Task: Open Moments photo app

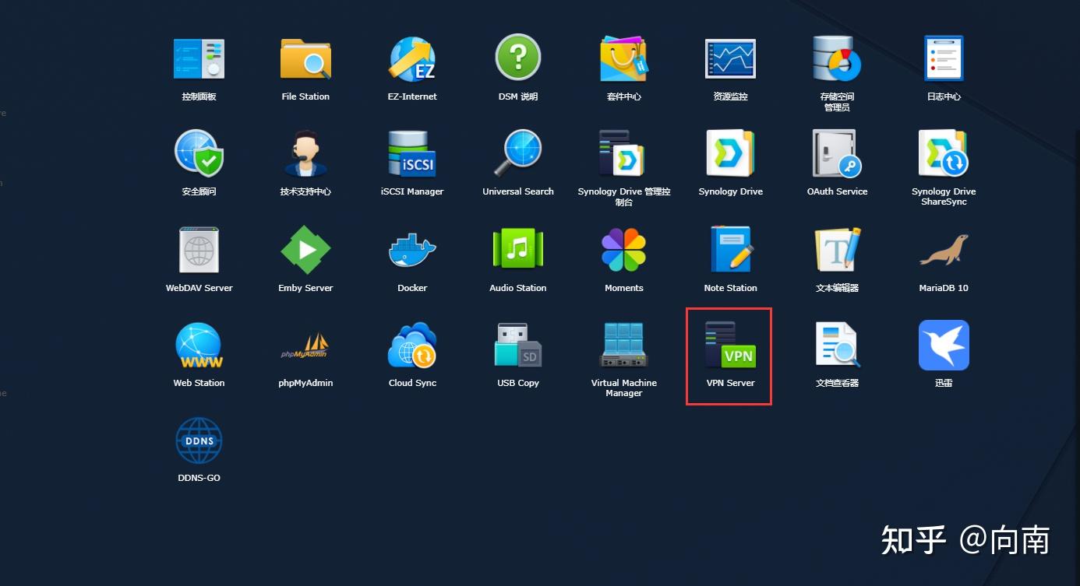Action: [x=624, y=250]
